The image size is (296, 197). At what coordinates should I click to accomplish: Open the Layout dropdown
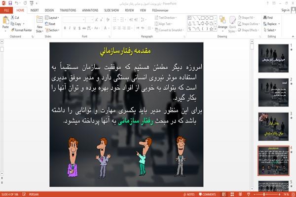[x=52, y=18]
